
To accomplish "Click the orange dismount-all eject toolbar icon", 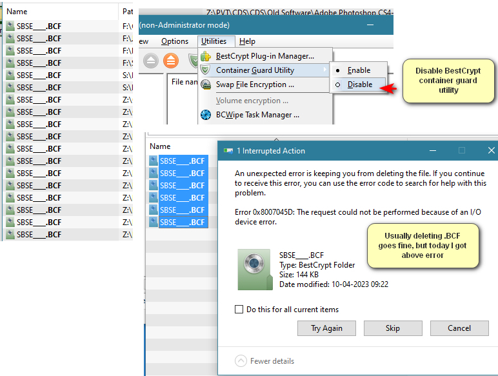I will pyautogui.click(x=171, y=61).
